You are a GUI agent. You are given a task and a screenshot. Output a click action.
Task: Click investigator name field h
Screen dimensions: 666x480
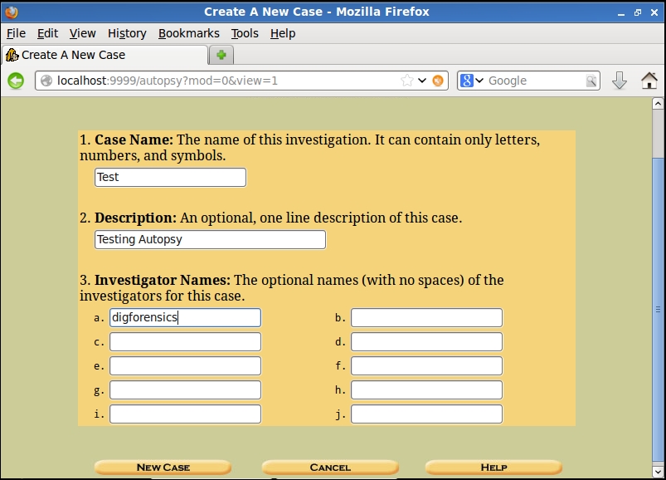tap(426, 389)
